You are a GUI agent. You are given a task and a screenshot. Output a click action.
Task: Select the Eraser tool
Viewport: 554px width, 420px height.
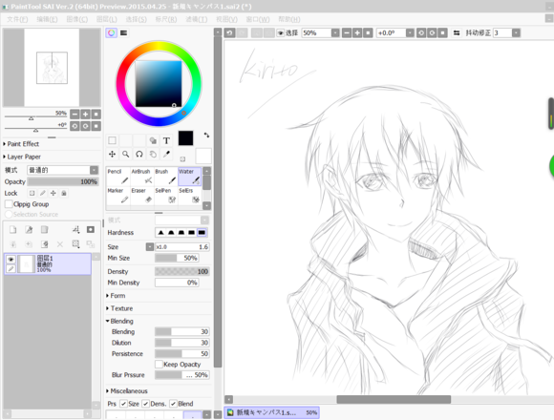tap(142, 196)
